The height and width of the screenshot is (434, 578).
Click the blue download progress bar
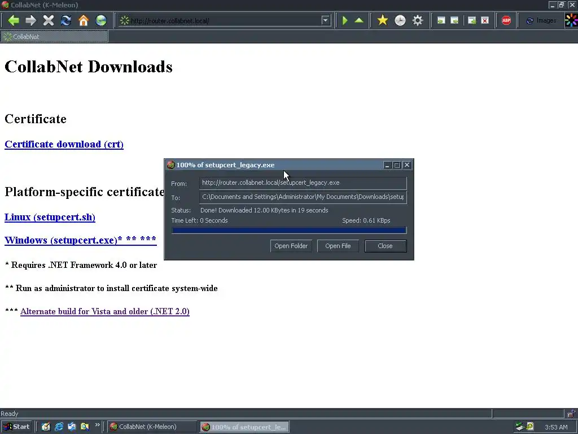289,231
